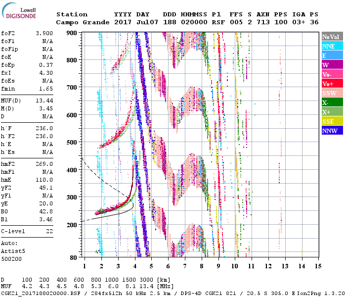The image size is (346, 297).
Task: Click the 900 label on height axis
Action: (73, 33)
